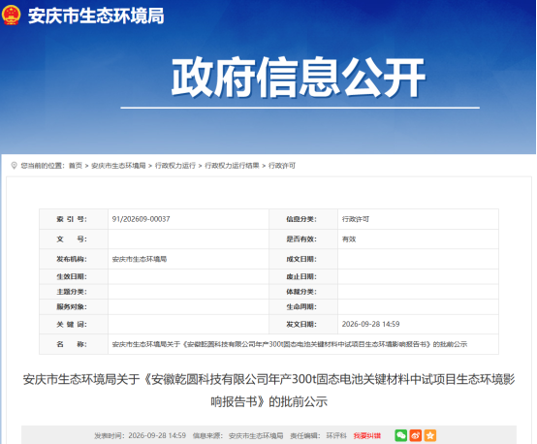Click the 信息分类 label cell
Screen dimensions: 537x444
[303, 219]
